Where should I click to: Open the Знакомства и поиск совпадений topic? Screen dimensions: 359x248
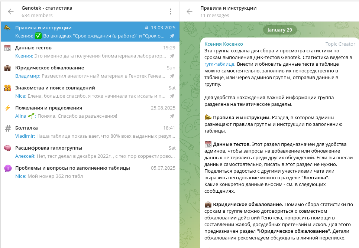tap(90, 92)
